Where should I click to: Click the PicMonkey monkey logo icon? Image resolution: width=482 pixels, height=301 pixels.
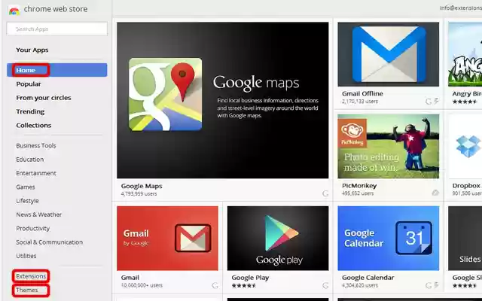pyautogui.click(x=352, y=133)
